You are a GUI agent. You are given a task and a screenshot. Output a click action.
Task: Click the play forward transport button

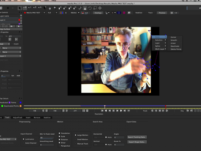122,110
